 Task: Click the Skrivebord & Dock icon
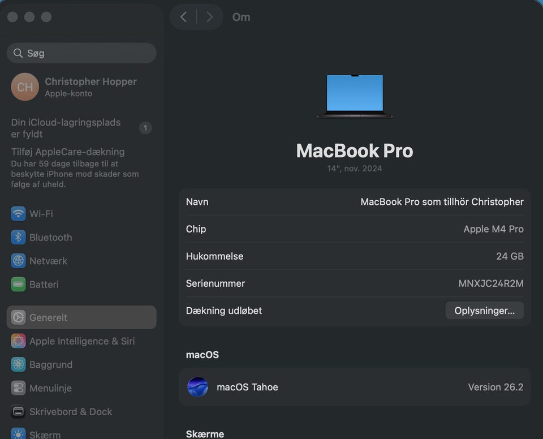(x=18, y=412)
